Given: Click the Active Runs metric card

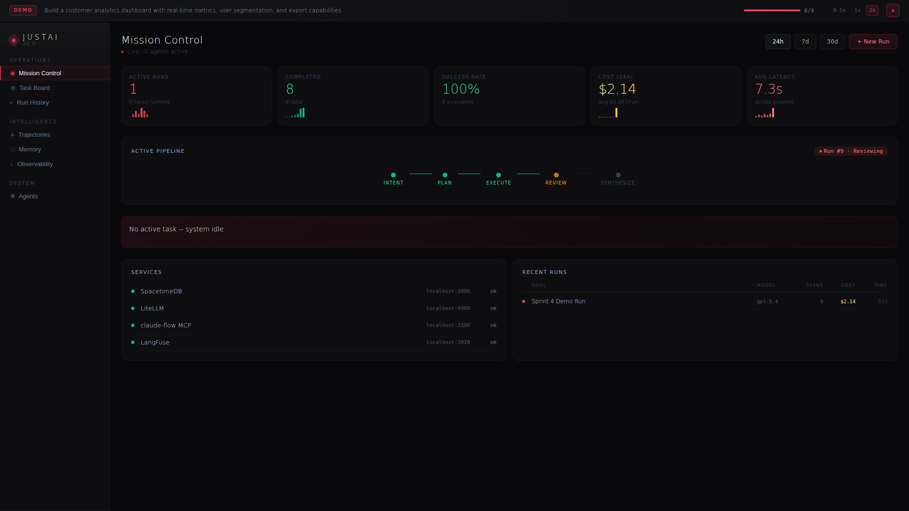Looking at the screenshot, I should pyautogui.click(x=196, y=96).
